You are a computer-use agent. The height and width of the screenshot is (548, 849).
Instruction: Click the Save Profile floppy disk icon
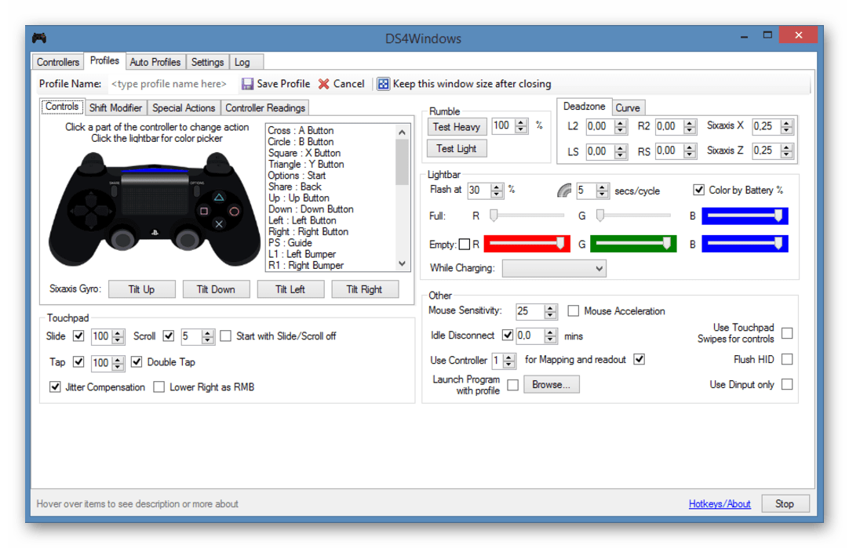(247, 84)
